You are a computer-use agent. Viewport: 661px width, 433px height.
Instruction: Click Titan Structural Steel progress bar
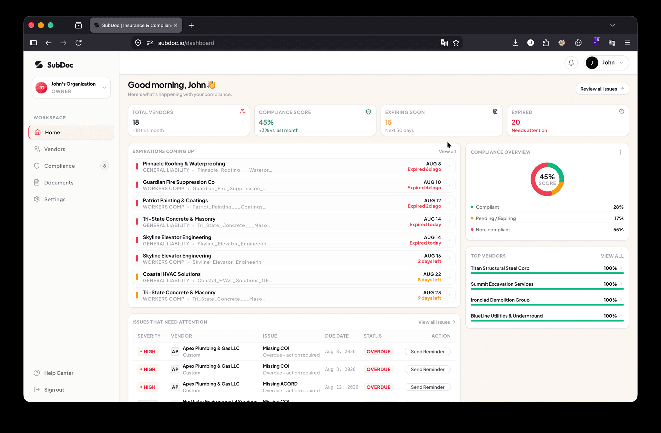coord(547,273)
